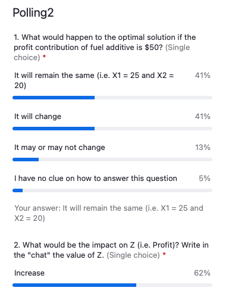This screenshot has width=232, height=300.
Task: Click the 41% value beside "It will change"
Action: (x=202, y=117)
